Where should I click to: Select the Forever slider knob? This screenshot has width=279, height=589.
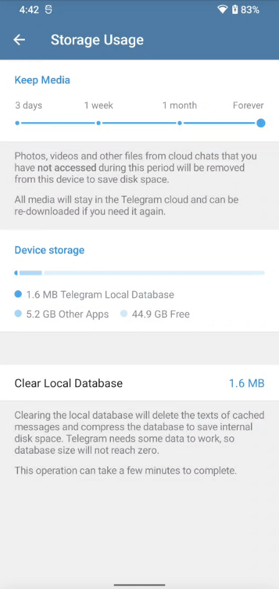coord(260,123)
